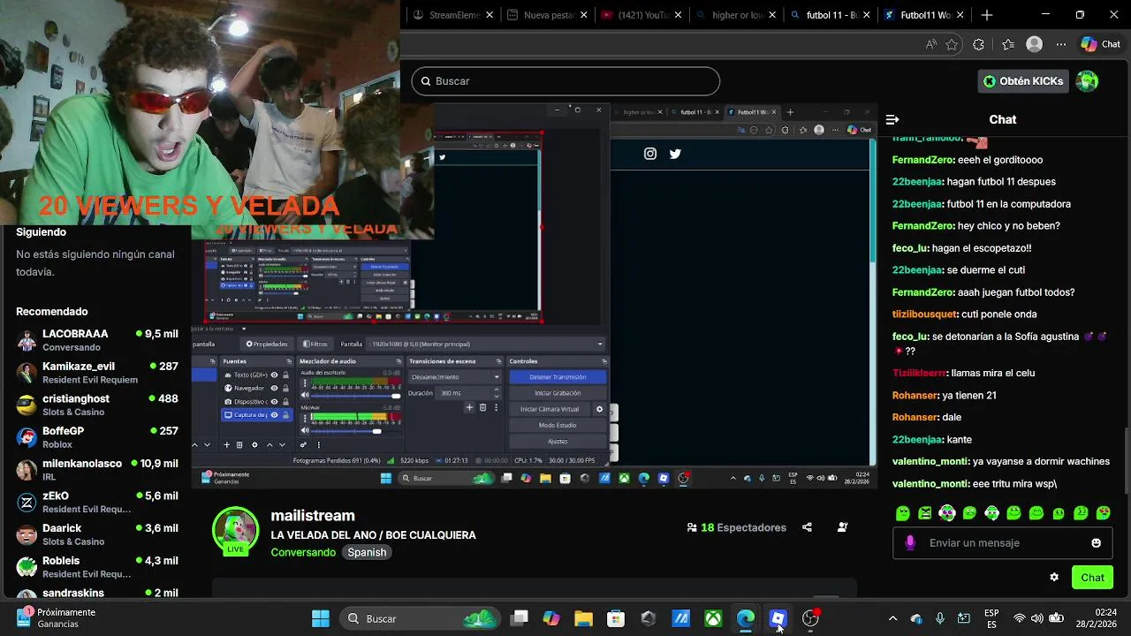The width and height of the screenshot is (1131, 636).
Task: Toggle visibility of Captura de pantalla source
Action: point(274,415)
